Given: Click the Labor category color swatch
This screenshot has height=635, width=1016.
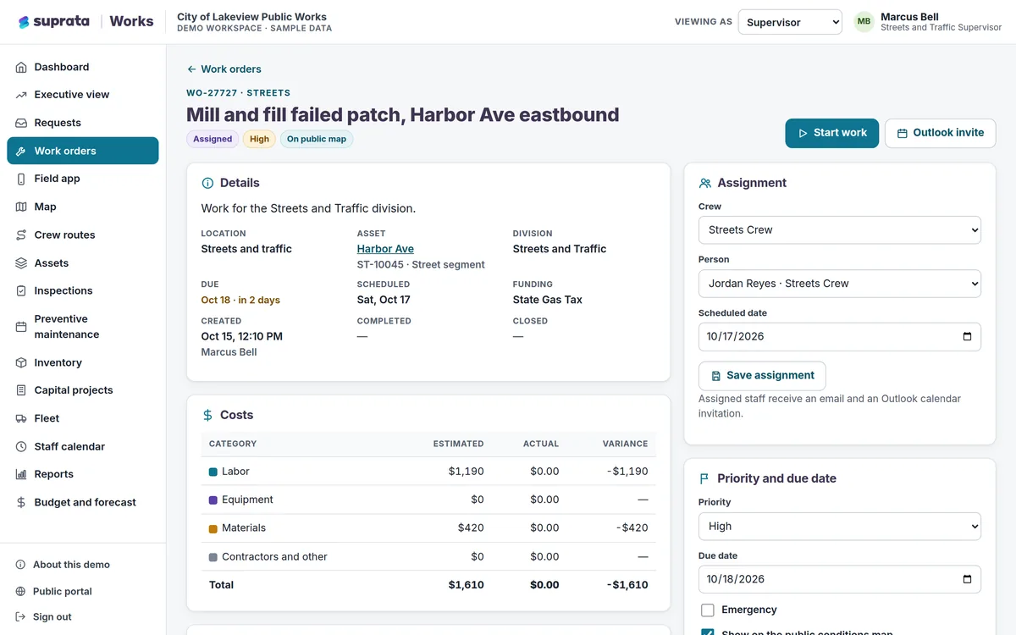Looking at the screenshot, I should [213, 472].
